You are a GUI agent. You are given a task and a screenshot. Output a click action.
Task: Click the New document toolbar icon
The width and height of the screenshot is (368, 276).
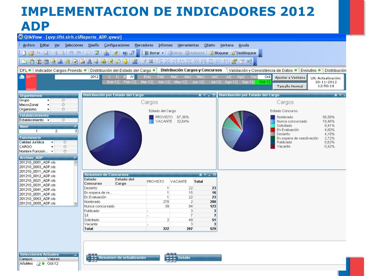coord(24,53)
